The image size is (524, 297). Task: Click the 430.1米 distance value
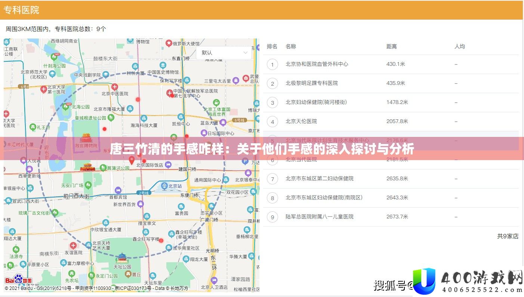click(x=396, y=64)
